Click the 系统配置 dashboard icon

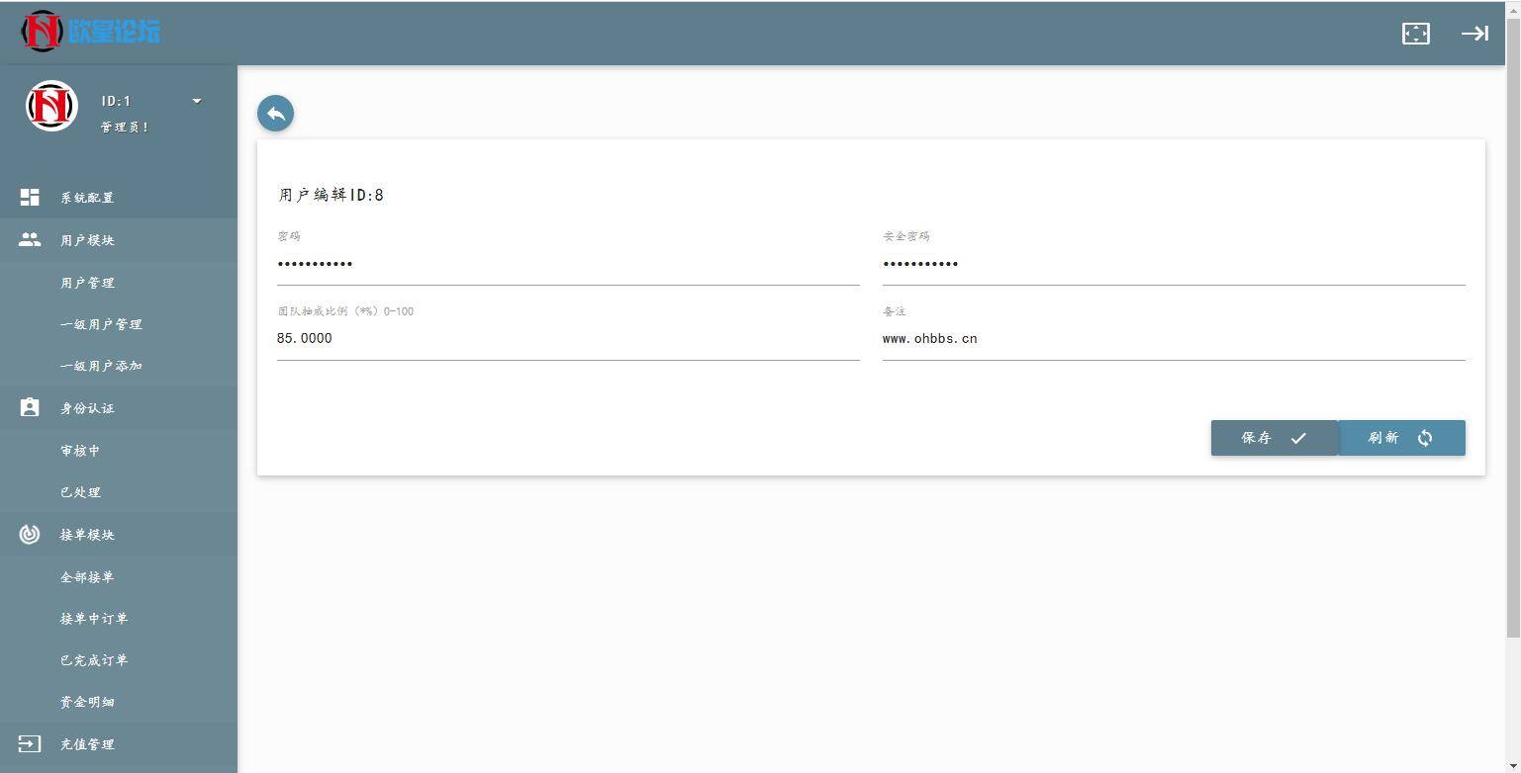click(x=30, y=198)
